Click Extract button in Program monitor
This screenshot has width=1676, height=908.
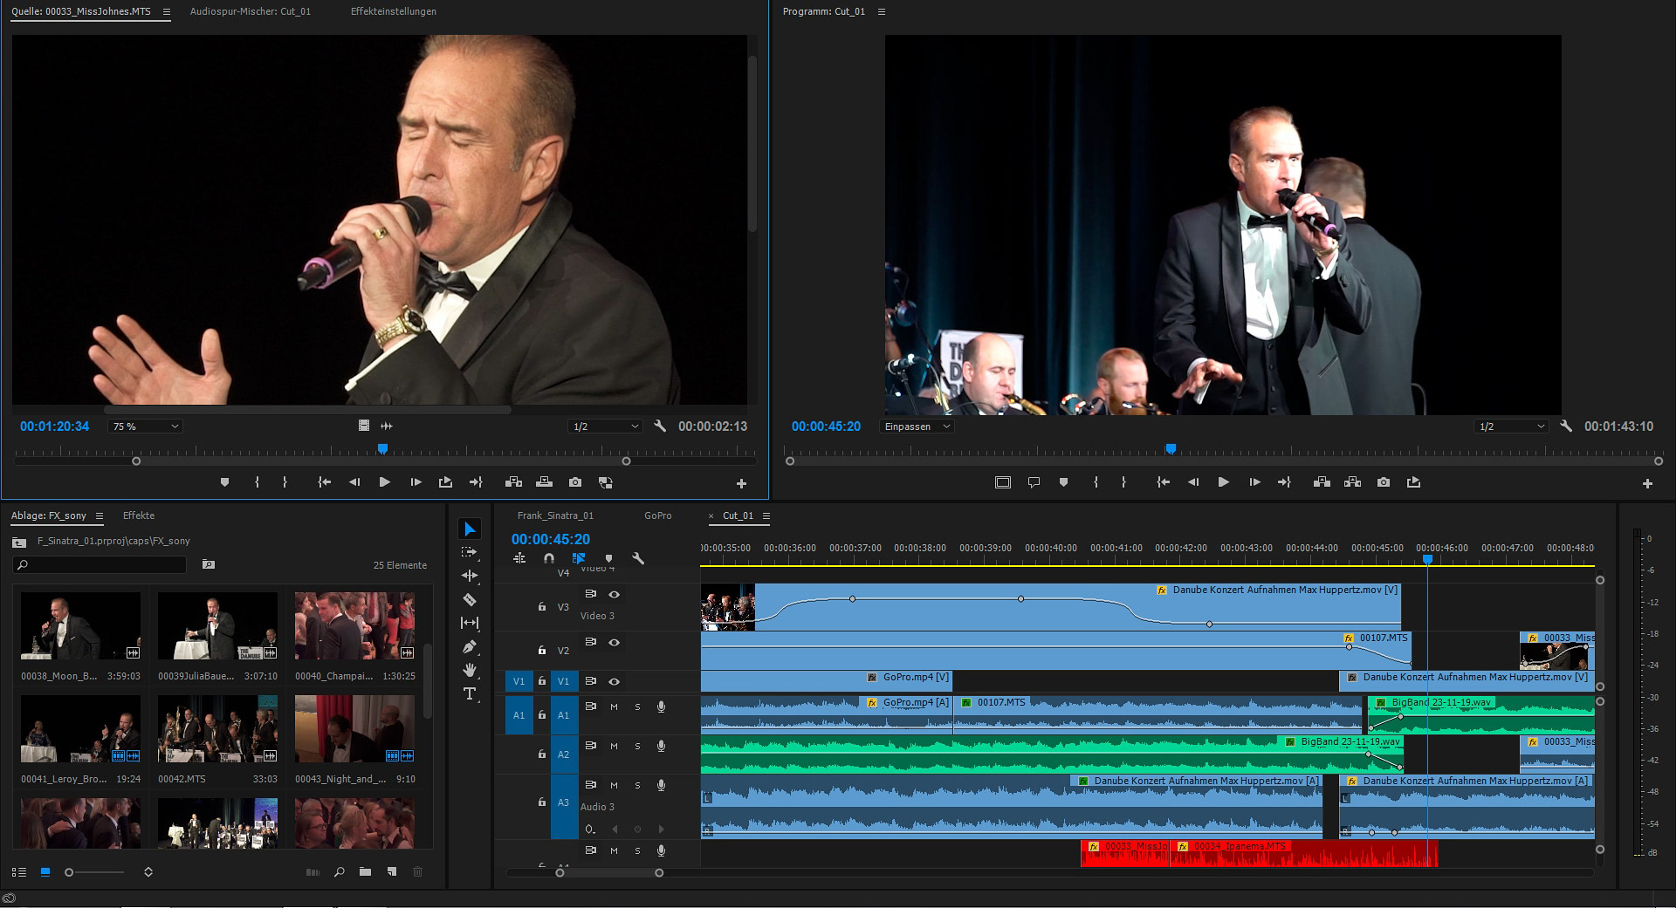[1352, 482]
